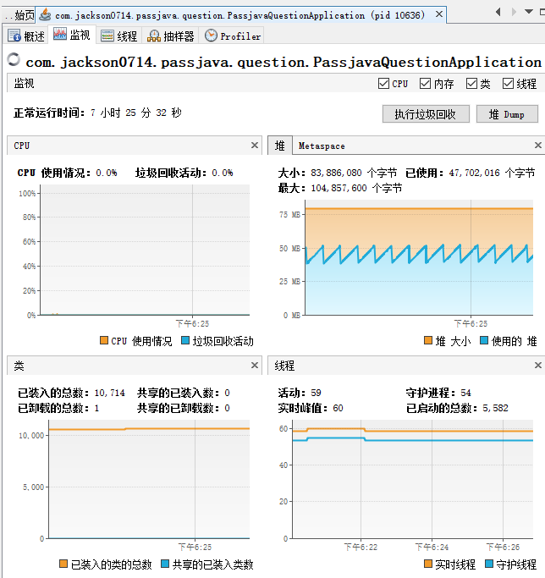Click the 监视 tab's chart icon
Viewport: 545px width, 578px height.
(x=60, y=35)
